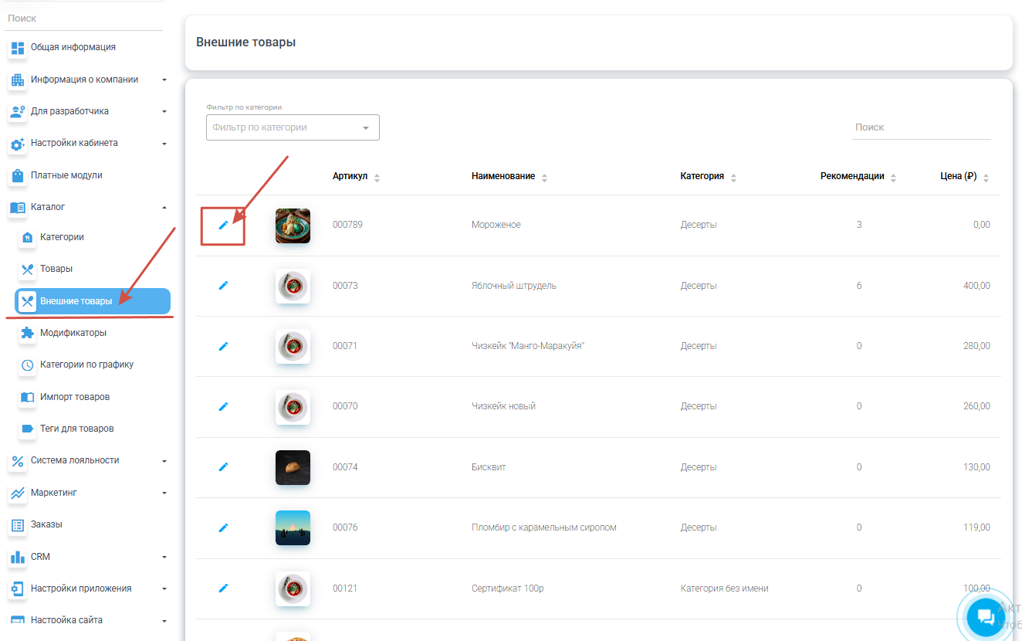Select Теги для товаров in sidebar

pyautogui.click(x=76, y=429)
